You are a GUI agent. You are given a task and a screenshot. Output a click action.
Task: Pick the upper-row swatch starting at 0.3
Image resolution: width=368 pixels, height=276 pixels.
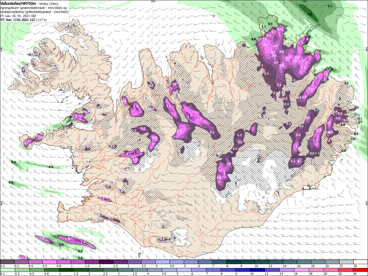21,262
